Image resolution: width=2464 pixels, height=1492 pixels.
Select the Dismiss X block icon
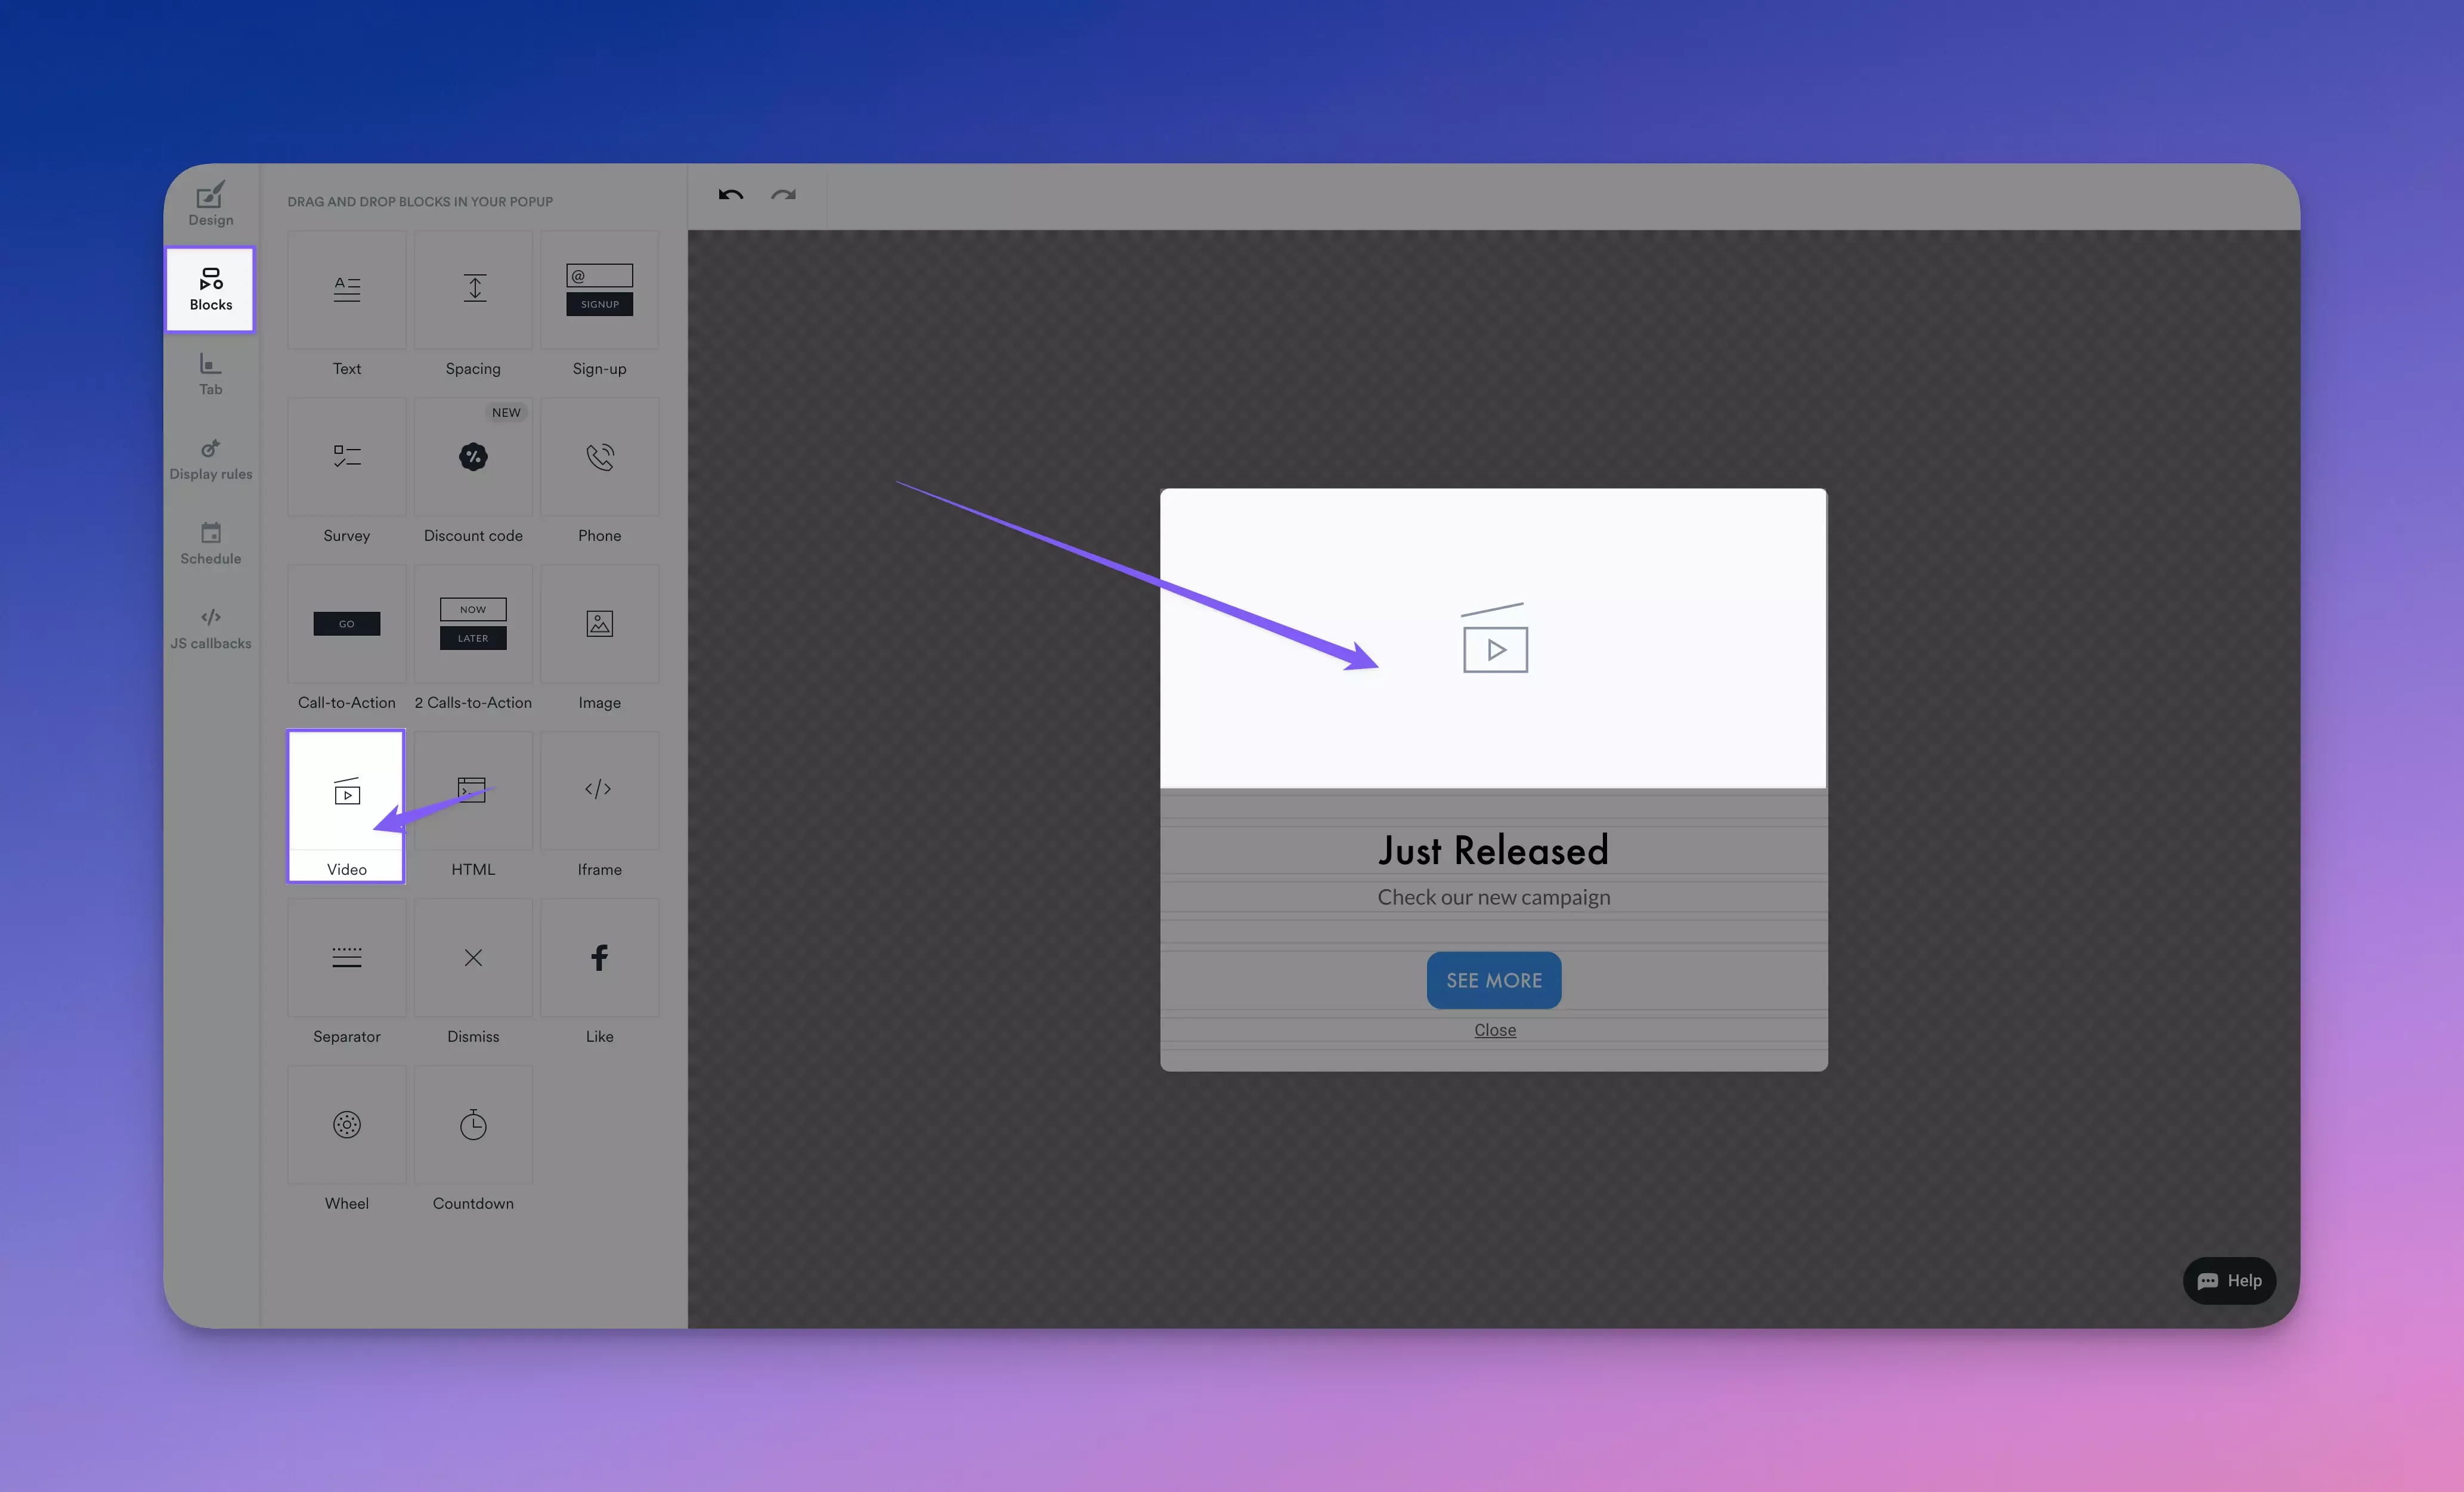[x=473, y=958]
